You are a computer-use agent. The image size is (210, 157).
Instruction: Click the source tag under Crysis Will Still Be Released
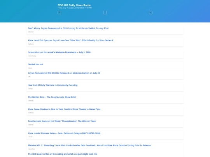click(29, 77)
